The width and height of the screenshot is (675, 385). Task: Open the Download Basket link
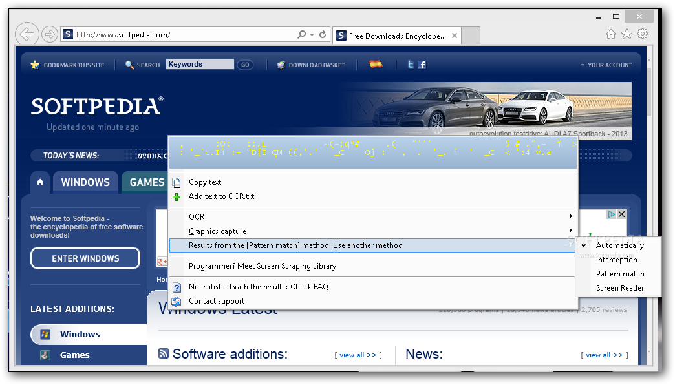point(316,65)
